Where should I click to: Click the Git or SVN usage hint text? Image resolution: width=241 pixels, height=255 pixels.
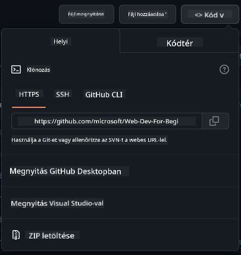[x=89, y=140]
